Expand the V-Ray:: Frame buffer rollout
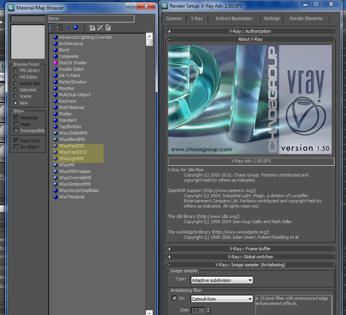The image size is (346, 315). tap(250, 249)
